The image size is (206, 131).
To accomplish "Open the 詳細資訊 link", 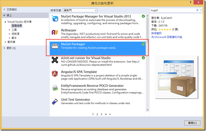I will click(x=157, y=33).
